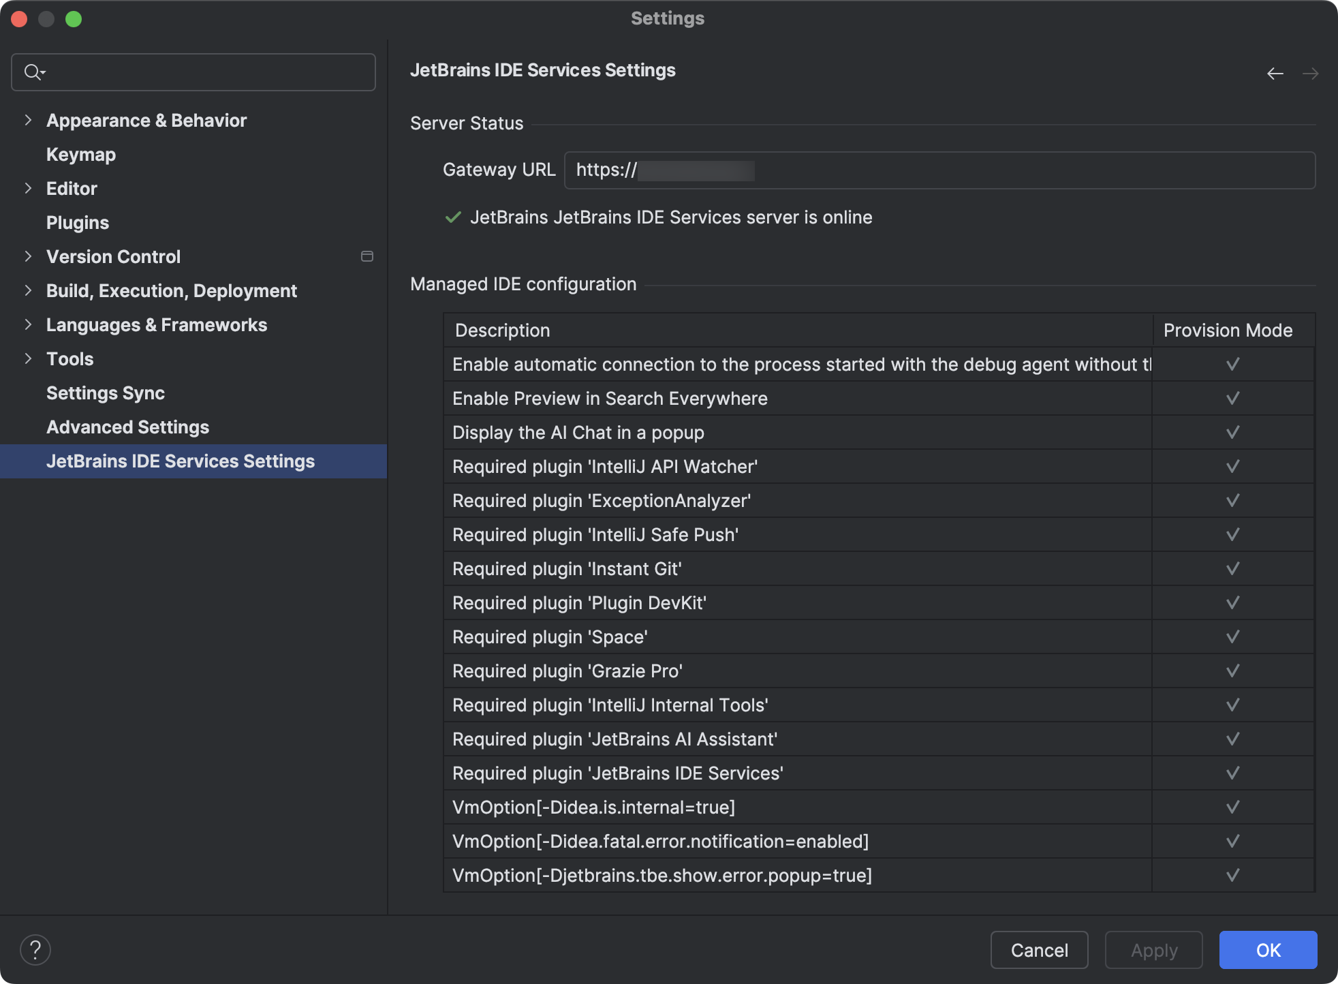Click the Apply button

coord(1153,950)
